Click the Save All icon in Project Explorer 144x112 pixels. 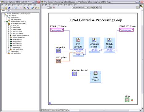pyautogui.click(x=9, y=8)
